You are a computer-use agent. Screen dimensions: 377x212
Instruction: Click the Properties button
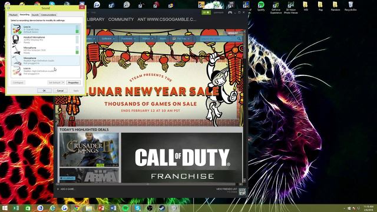coord(73,82)
